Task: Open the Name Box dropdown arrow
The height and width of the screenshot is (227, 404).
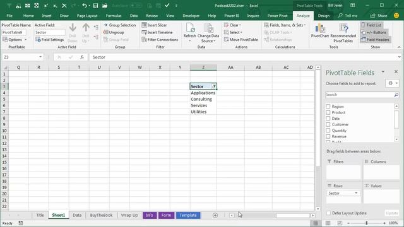Action: pyautogui.click(x=40, y=57)
